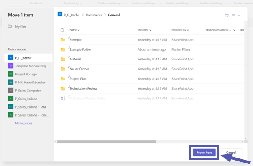Click the Template for new Proj icon
Viewport: 253px width, 166px height.
pos(10,66)
